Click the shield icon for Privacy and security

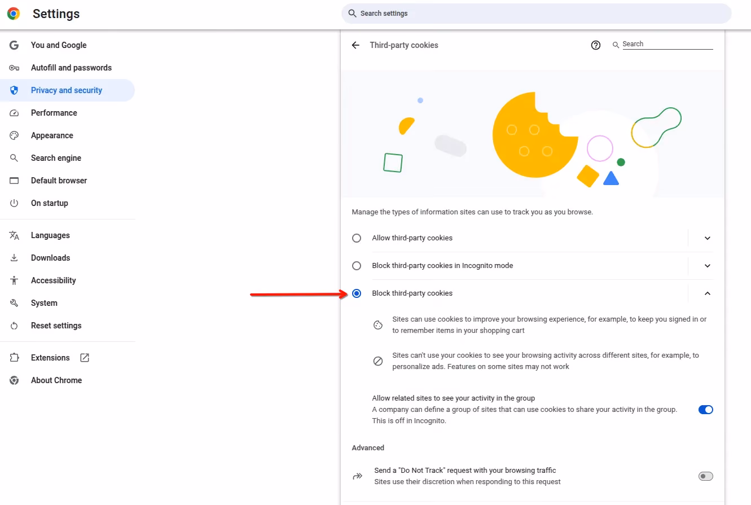tap(14, 90)
